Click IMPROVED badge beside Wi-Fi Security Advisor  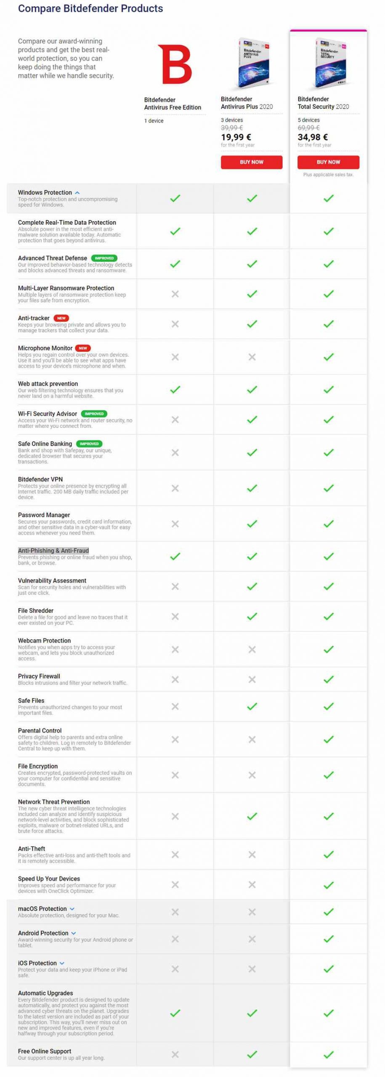coord(94,414)
